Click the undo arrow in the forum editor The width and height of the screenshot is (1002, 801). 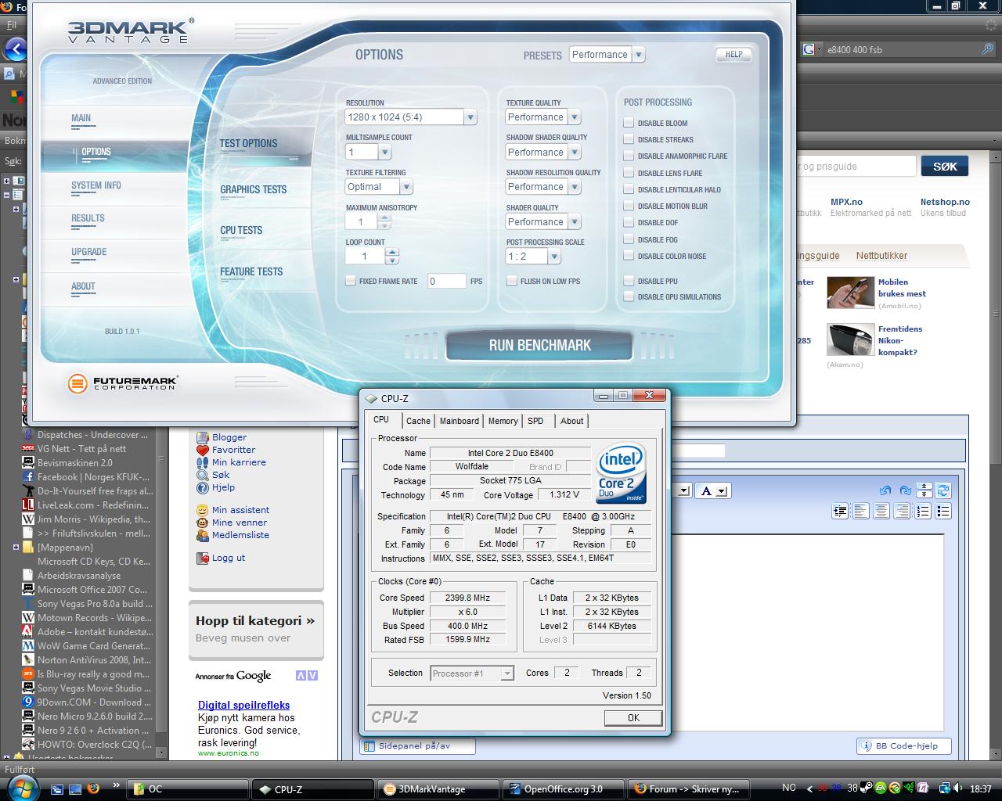pyautogui.click(x=885, y=490)
